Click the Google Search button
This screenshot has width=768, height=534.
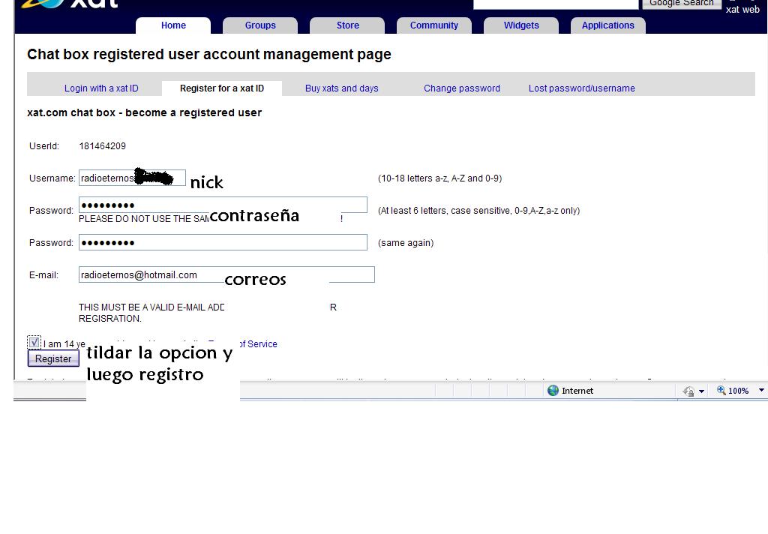coord(681,3)
